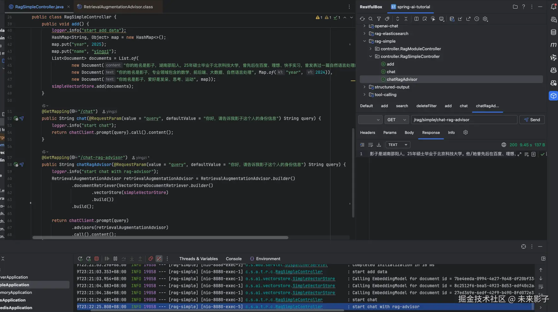Switch to the Params tab
558x312 pixels.
tap(390, 133)
